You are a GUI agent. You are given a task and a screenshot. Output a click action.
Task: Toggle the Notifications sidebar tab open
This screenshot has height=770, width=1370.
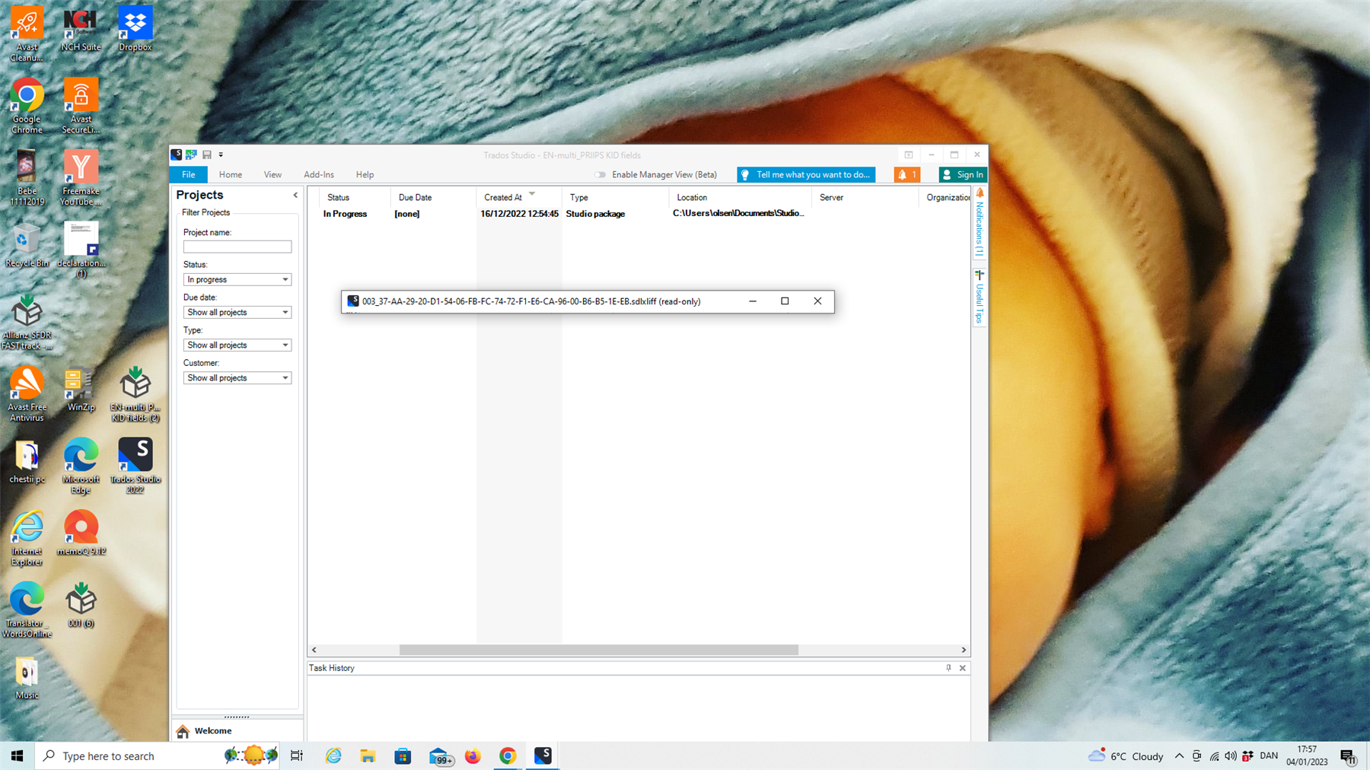tap(979, 224)
